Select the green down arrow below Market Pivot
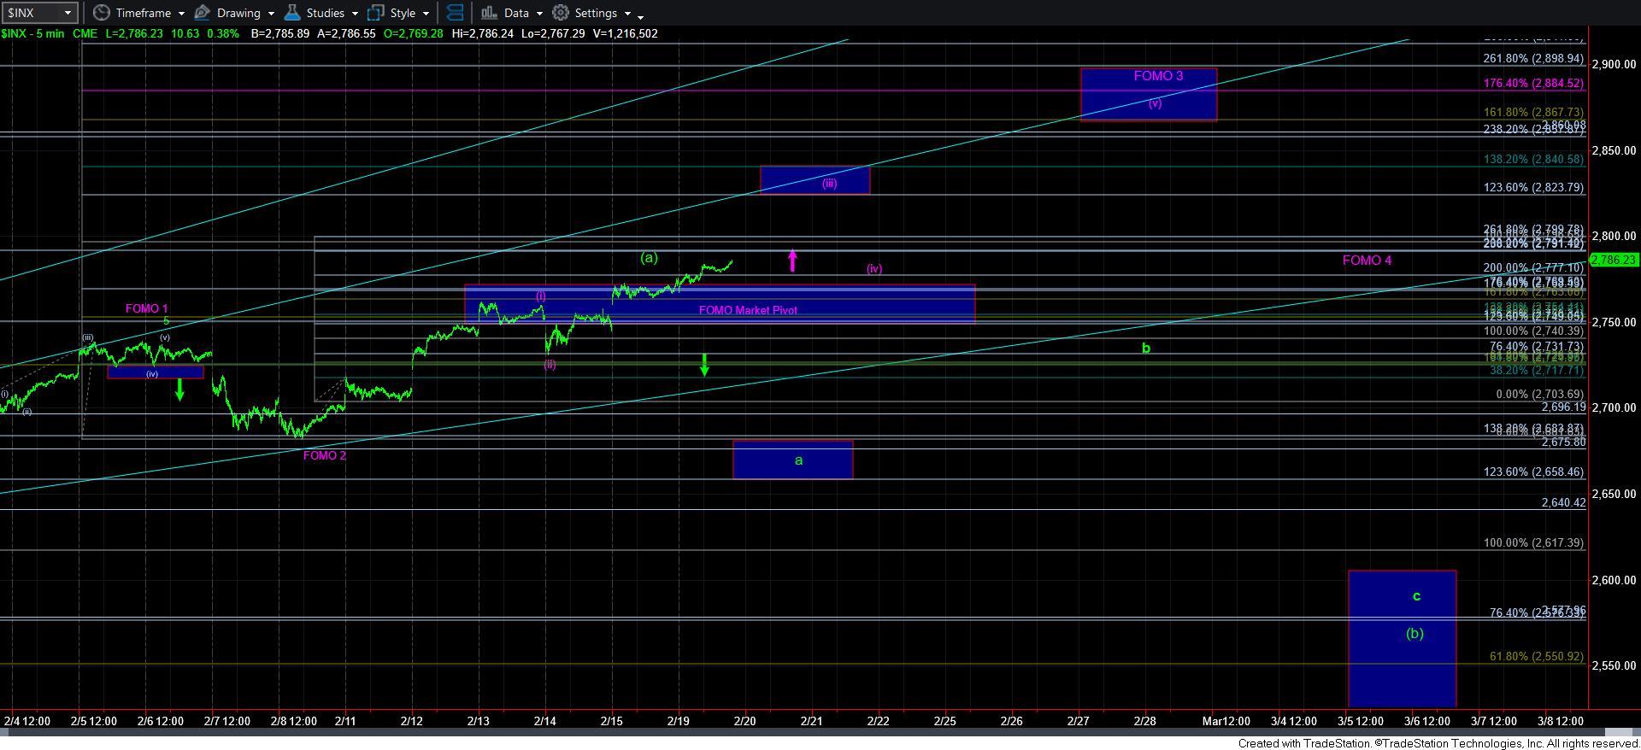 coord(704,365)
